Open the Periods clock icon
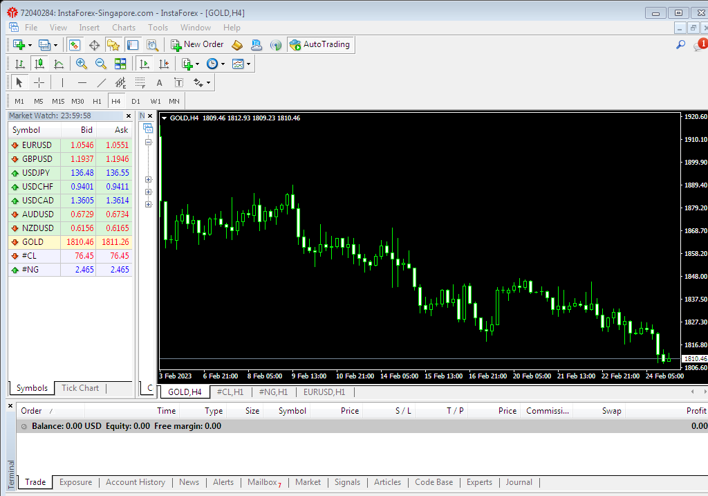This screenshot has width=708, height=496. click(x=212, y=64)
